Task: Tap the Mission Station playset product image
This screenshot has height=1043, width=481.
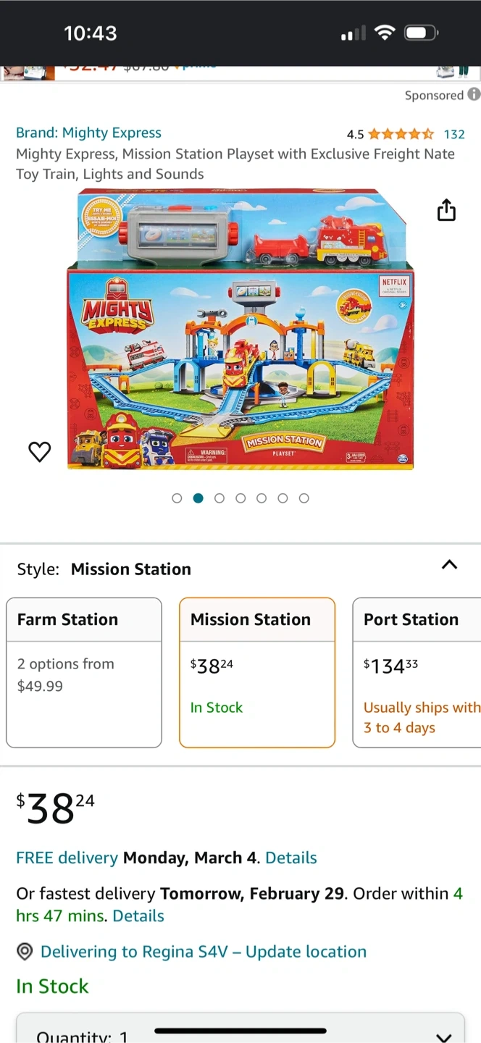Action: tap(240, 330)
